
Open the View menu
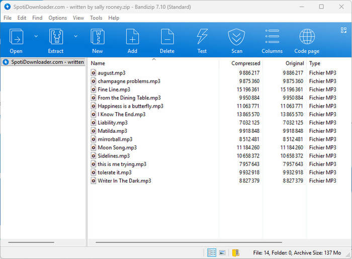(78, 18)
